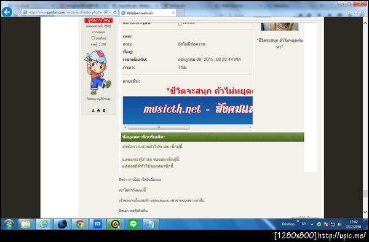Close the current browser tab
369x242 pixels.
pyautogui.click(x=173, y=13)
